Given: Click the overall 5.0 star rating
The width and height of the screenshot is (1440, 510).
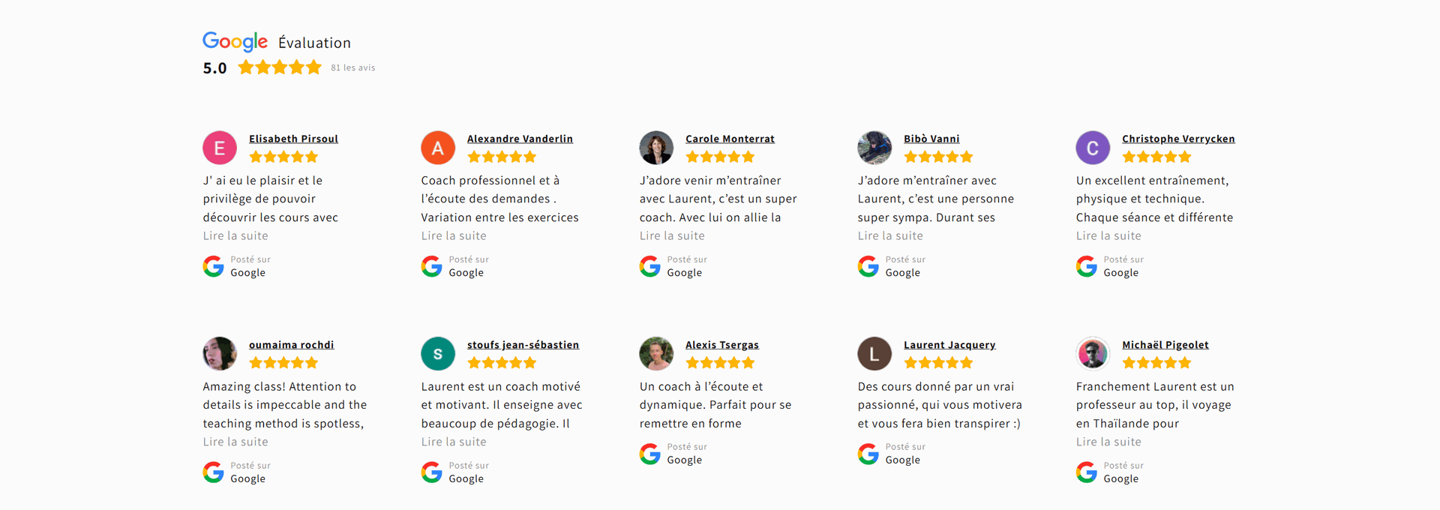Looking at the screenshot, I should coord(280,67).
